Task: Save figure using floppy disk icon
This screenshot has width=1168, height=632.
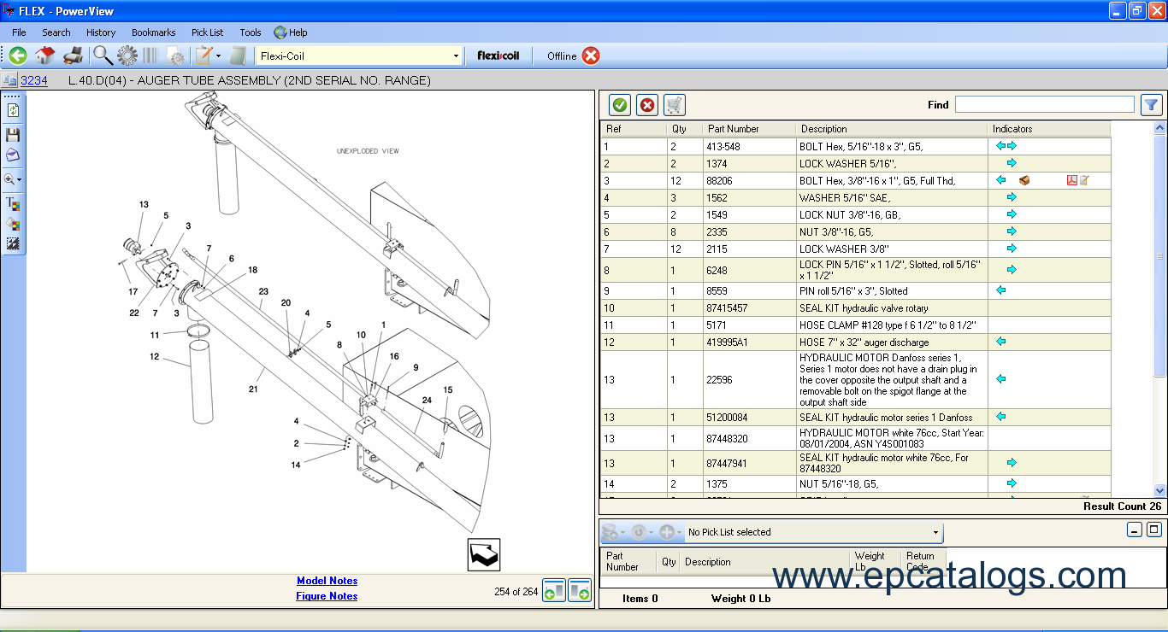Action: (x=12, y=135)
